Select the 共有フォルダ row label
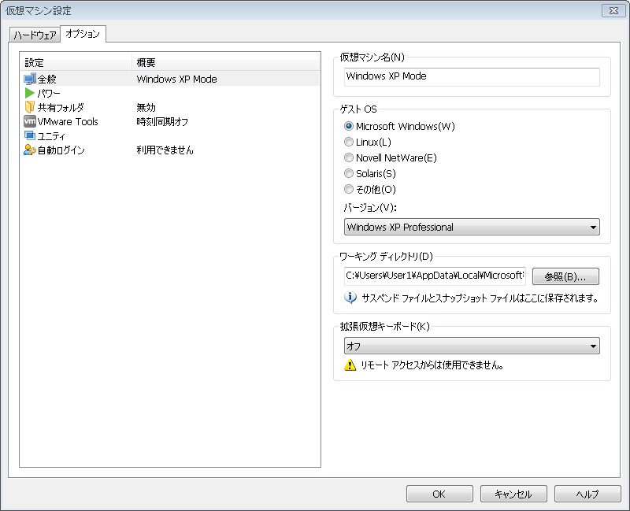Screen dimensions: 630x511 coord(61,107)
